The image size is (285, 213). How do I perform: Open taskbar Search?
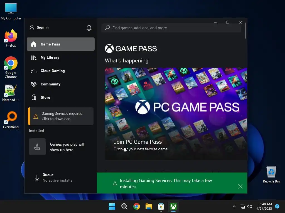124,206
